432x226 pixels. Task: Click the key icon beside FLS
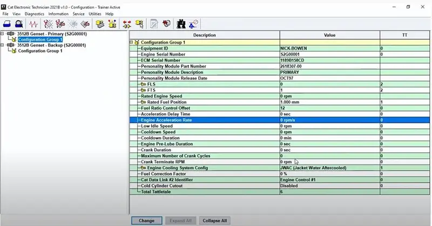click(x=143, y=84)
